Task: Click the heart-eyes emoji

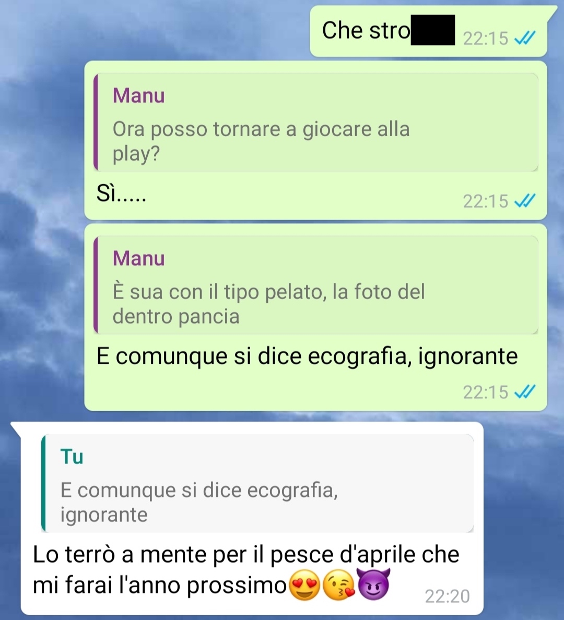Action: pos(305,585)
